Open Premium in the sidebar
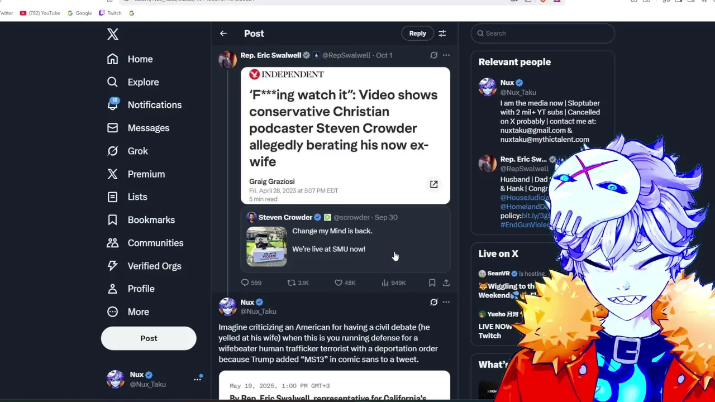Image resolution: width=715 pixels, height=402 pixels. click(x=136, y=174)
